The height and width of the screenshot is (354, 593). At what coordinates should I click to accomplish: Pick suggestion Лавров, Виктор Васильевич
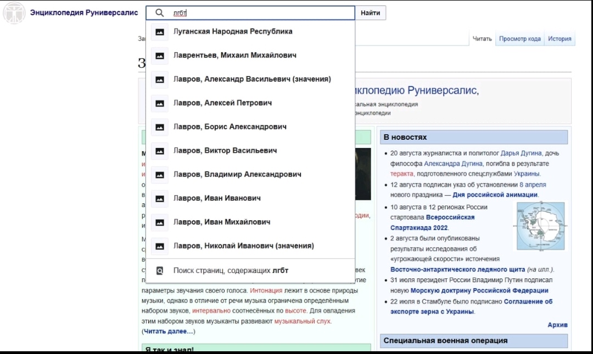[x=250, y=151]
